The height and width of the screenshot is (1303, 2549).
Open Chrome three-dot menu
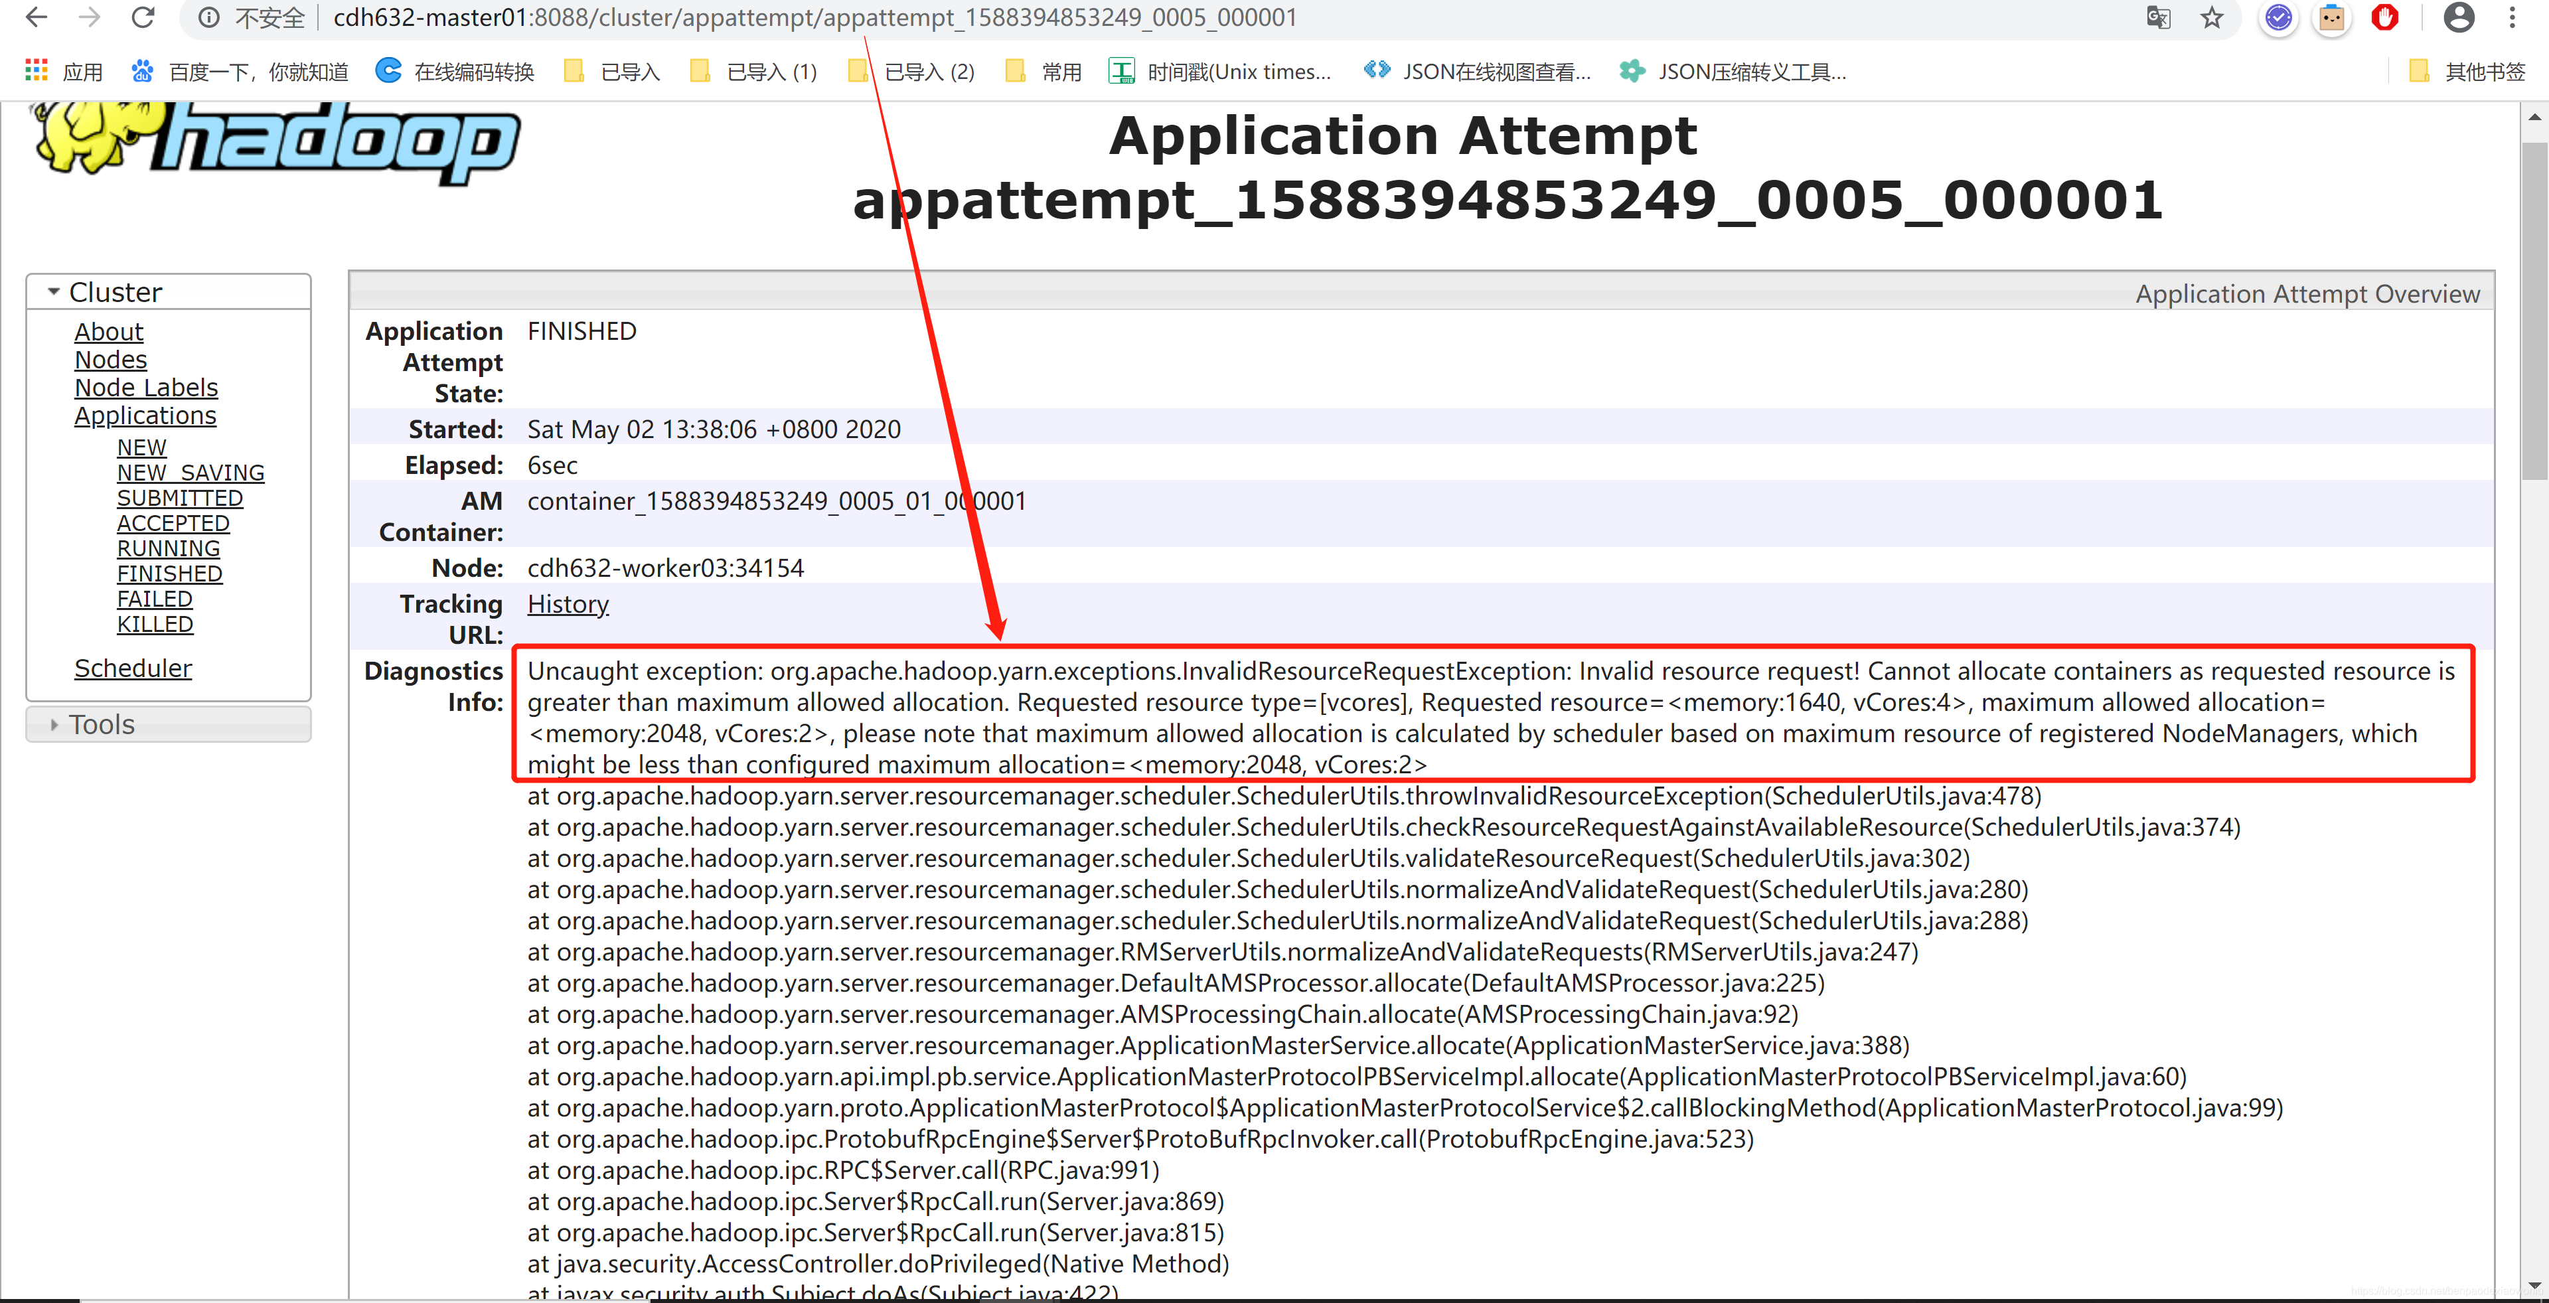click(2511, 18)
